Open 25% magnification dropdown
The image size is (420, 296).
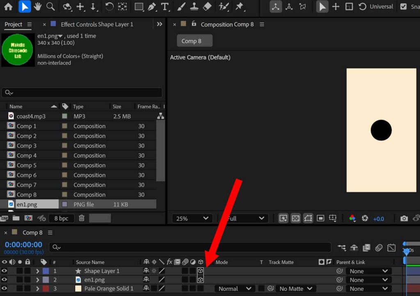coord(192,219)
